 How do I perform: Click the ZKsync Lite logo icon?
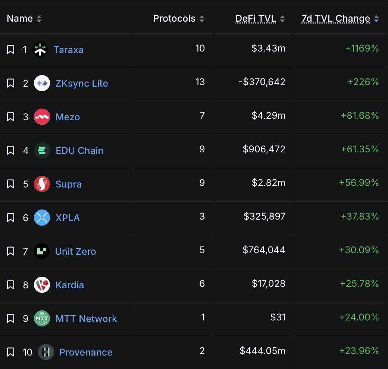click(x=42, y=83)
